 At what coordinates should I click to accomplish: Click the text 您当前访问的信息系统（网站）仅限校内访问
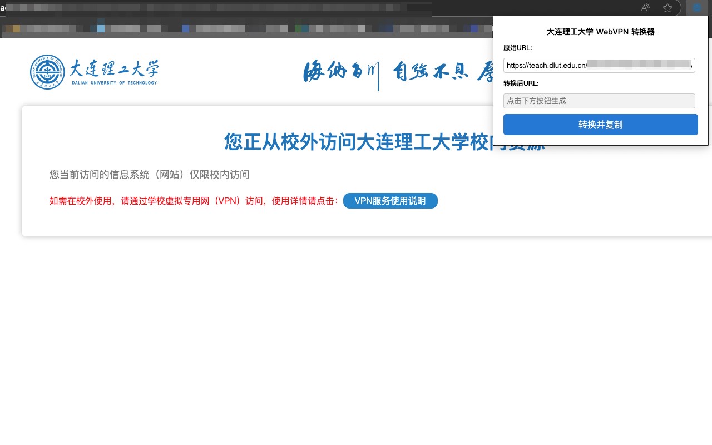(x=150, y=175)
